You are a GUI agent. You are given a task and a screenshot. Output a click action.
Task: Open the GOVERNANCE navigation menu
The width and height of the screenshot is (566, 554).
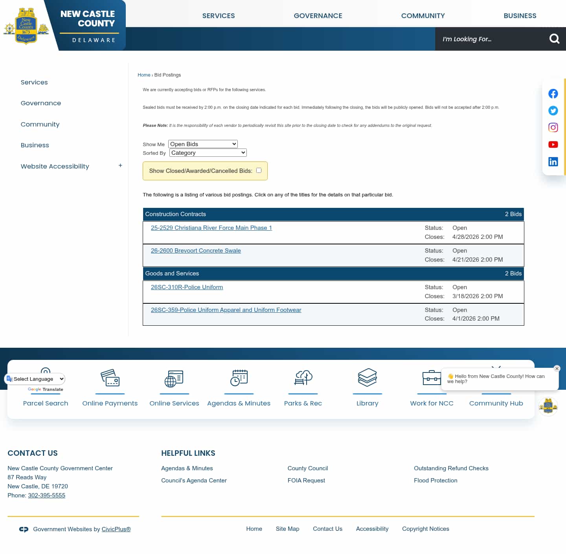tap(318, 16)
